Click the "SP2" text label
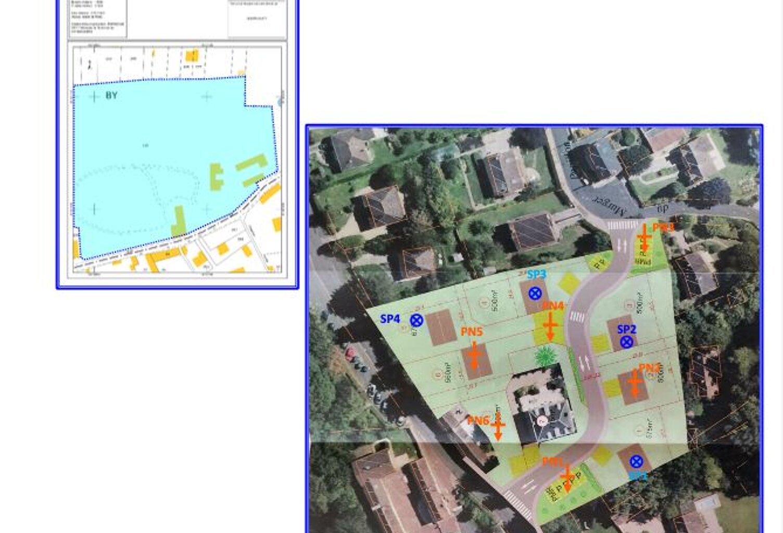This screenshot has height=533, width=783. point(627,329)
